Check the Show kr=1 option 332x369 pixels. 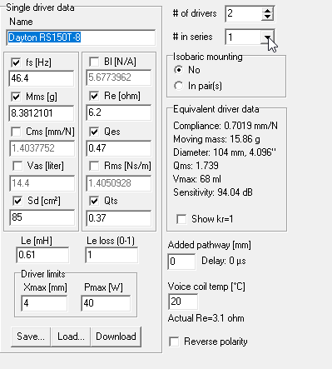[181, 219]
